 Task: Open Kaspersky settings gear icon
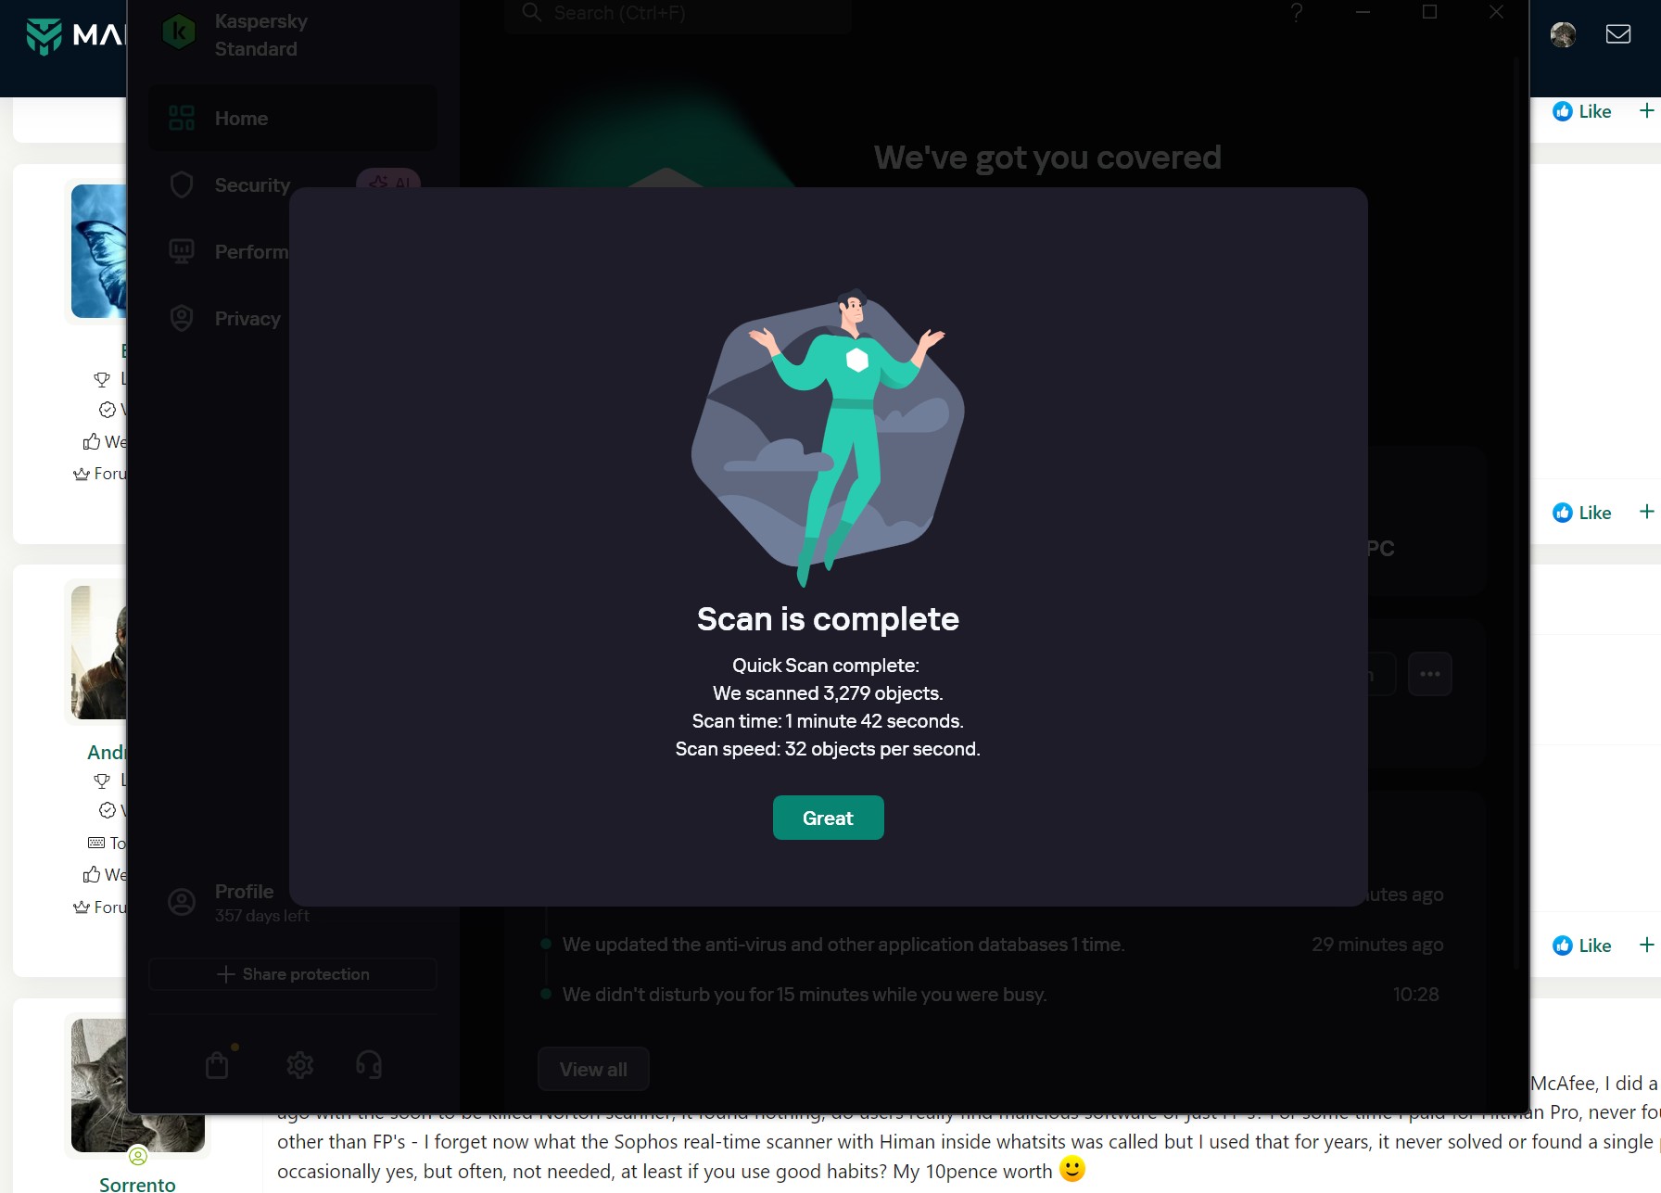(299, 1065)
